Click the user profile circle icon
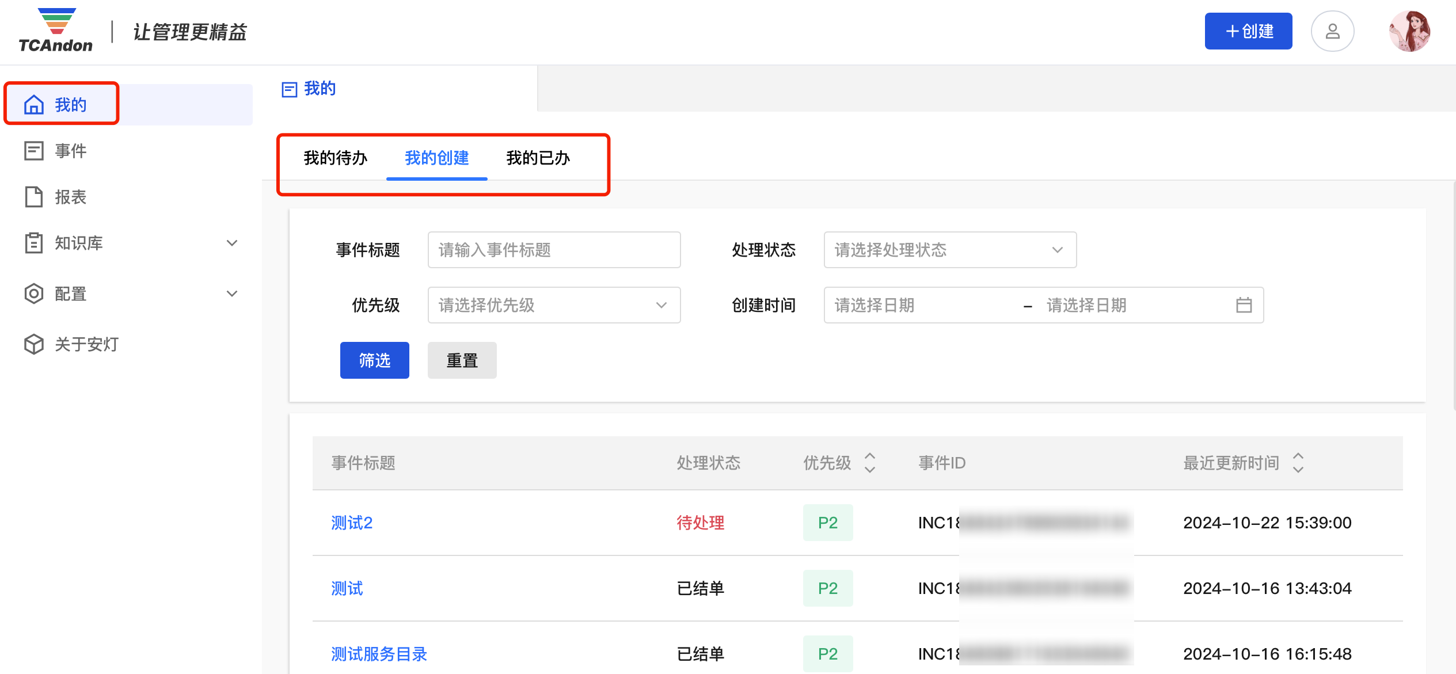 [x=1332, y=31]
